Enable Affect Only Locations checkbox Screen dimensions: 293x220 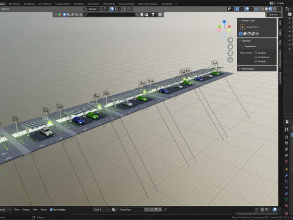tap(256, 57)
